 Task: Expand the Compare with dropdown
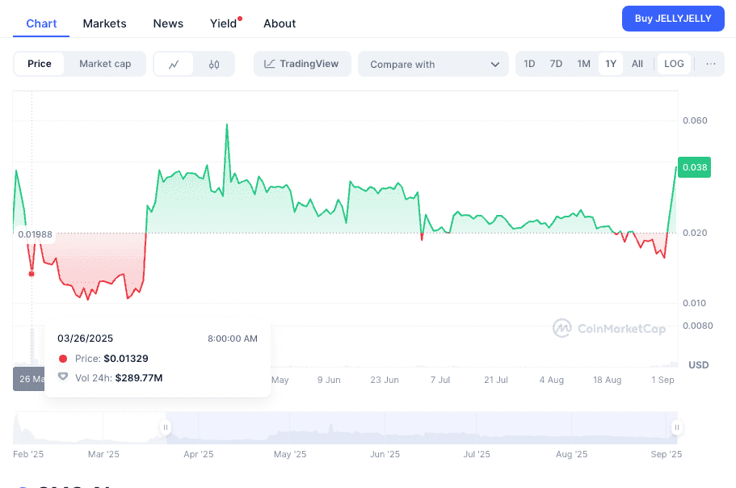(x=433, y=64)
